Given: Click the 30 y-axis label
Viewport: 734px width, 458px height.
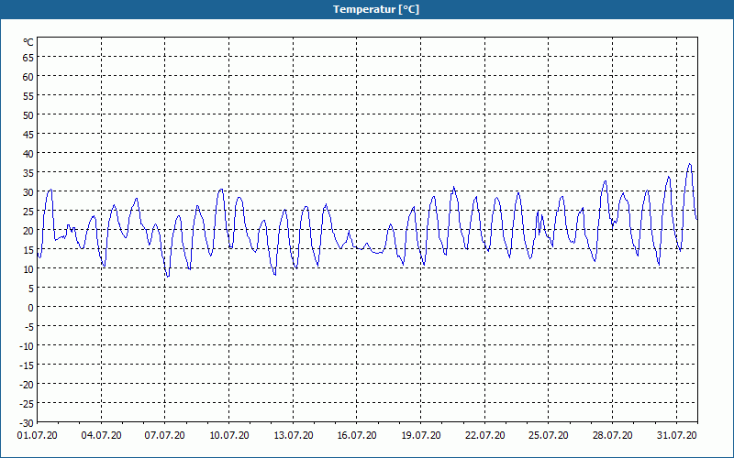Looking at the screenshot, I should tap(28, 192).
